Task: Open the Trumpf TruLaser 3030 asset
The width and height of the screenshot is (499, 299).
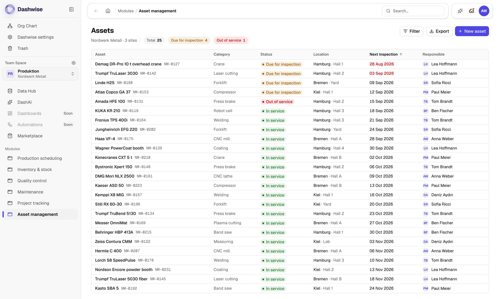Action: click(x=116, y=73)
